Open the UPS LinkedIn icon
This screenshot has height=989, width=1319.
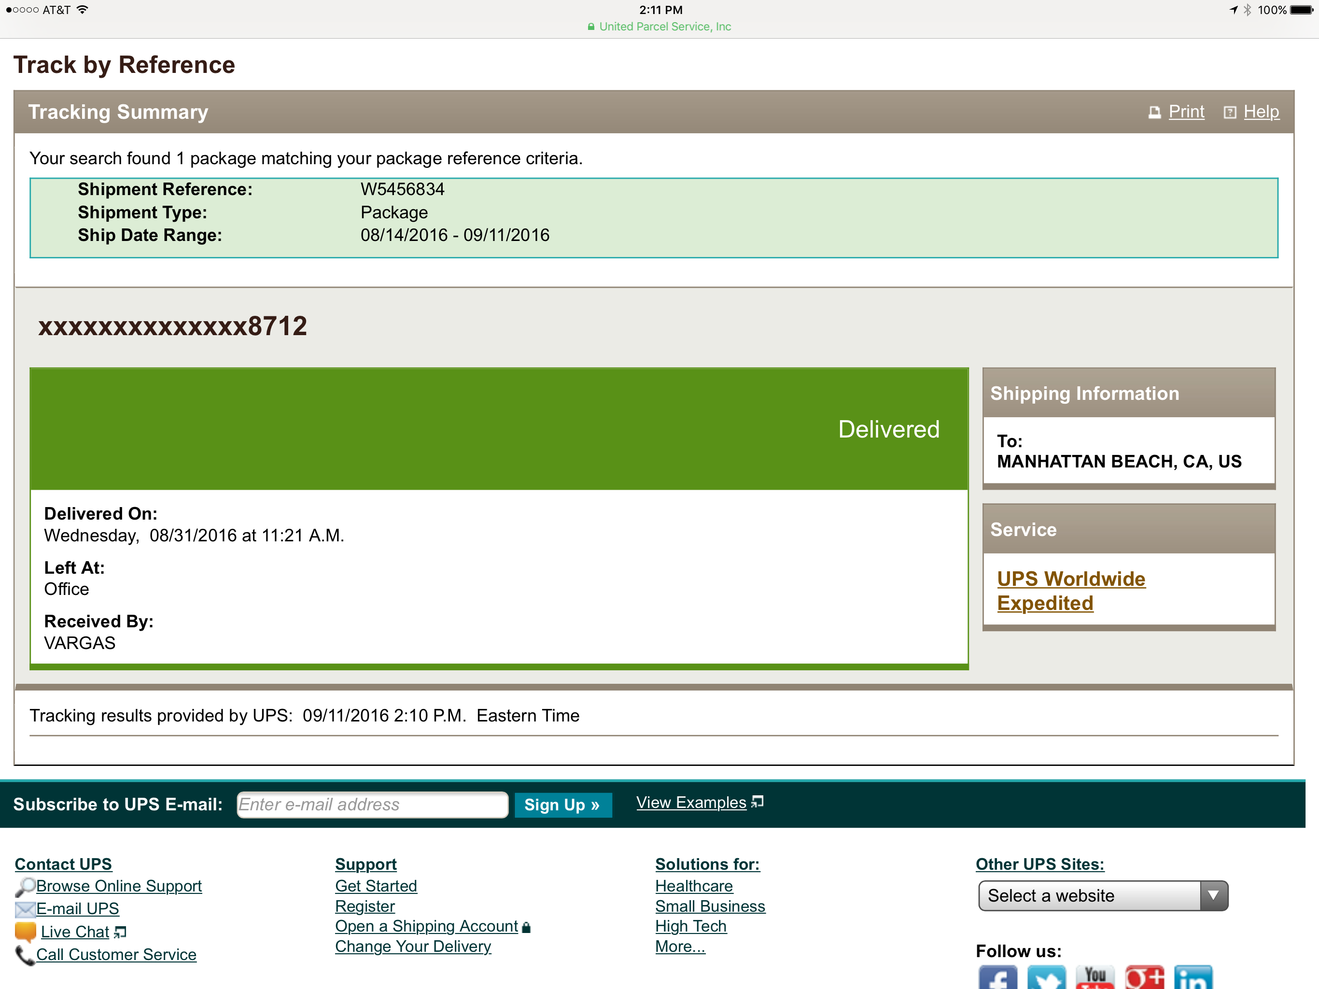pos(1193,977)
